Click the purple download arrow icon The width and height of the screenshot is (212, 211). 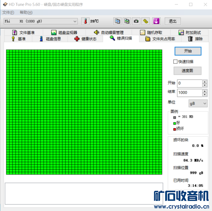(156, 21)
